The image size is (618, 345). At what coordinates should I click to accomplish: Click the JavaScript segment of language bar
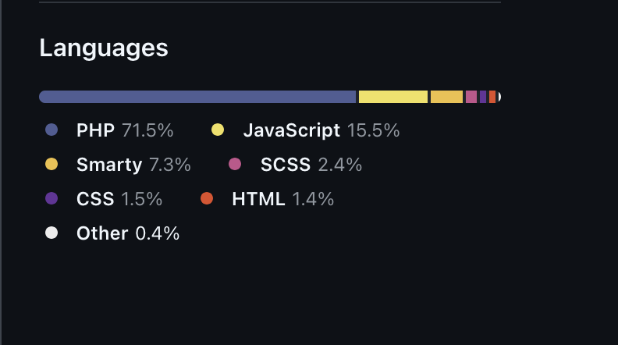(393, 97)
